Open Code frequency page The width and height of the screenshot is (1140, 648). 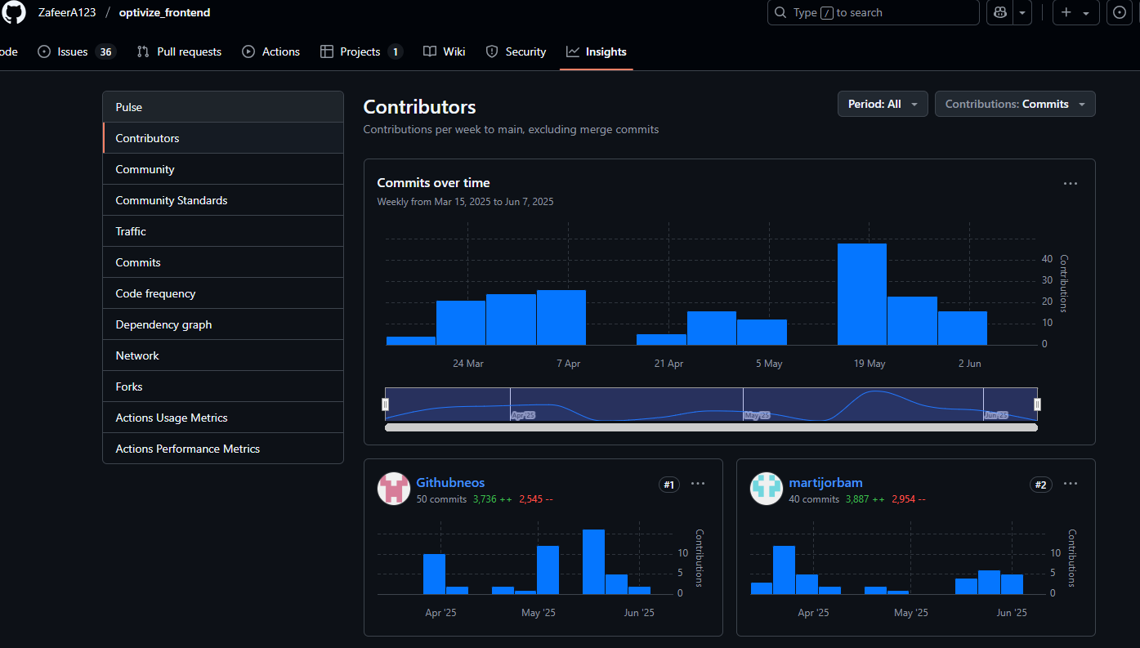coord(223,293)
